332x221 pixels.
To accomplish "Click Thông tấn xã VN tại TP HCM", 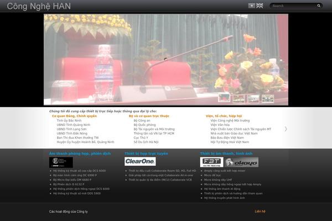I will 154,134.
